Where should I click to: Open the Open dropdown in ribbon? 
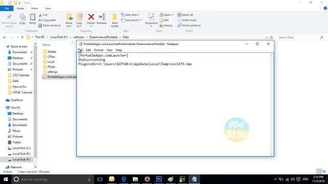pyautogui.click(x=166, y=15)
